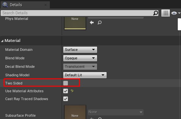Browse to Phys Material asset with magnifier

click(99, 22)
